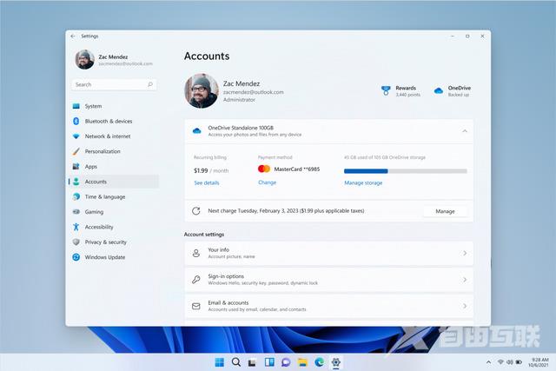Click the Manage button for next charge
Viewport: 556px width, 371px height.
coord(445,211)
